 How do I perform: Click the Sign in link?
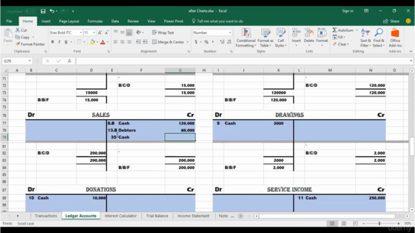tap(348, 11)
